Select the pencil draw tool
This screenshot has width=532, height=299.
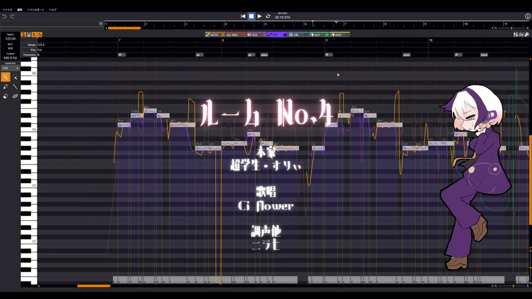(6, 87)
